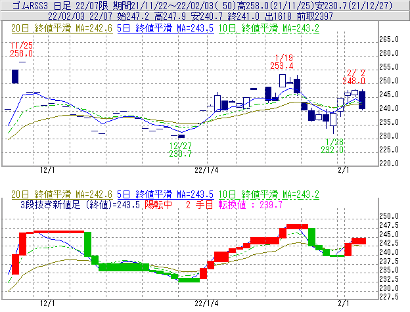Image resolution: width=410 pixels, height=312 pixels.
Task: Click the 220.0 price axis label
Action: pyautogui.click(x=389, y=164)
